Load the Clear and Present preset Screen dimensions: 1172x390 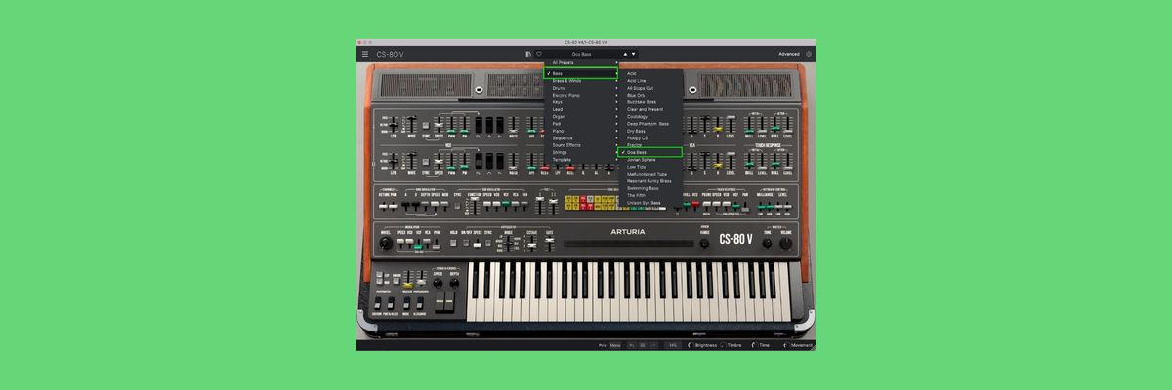coord(649,109)
